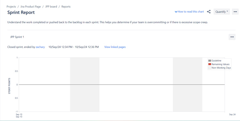Click the gray guideline in chart
The image size is (240, 121).
point(122,85)
